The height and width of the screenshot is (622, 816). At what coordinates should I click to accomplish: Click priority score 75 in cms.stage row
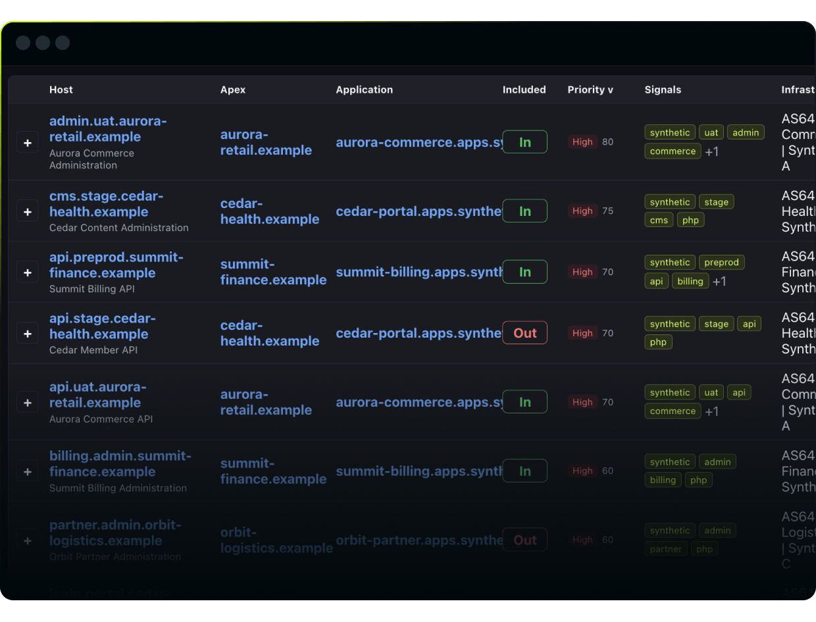click(607, 211)
